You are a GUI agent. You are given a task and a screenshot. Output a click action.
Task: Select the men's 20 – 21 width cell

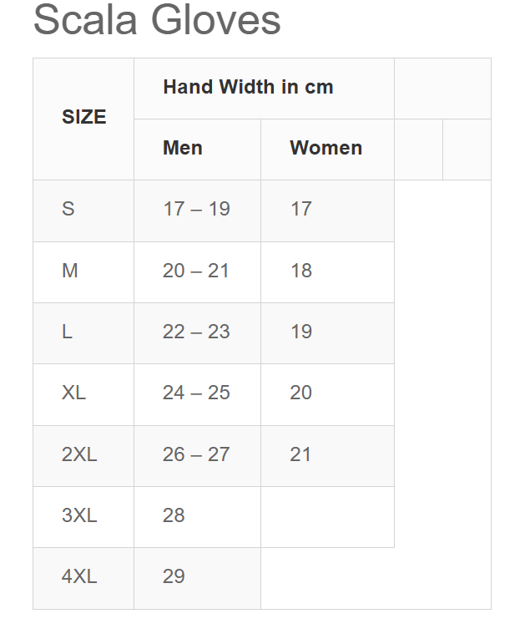[x=196, y=271]
